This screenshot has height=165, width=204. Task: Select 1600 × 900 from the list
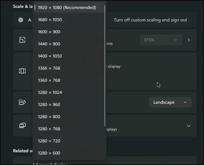coord(49,32)
